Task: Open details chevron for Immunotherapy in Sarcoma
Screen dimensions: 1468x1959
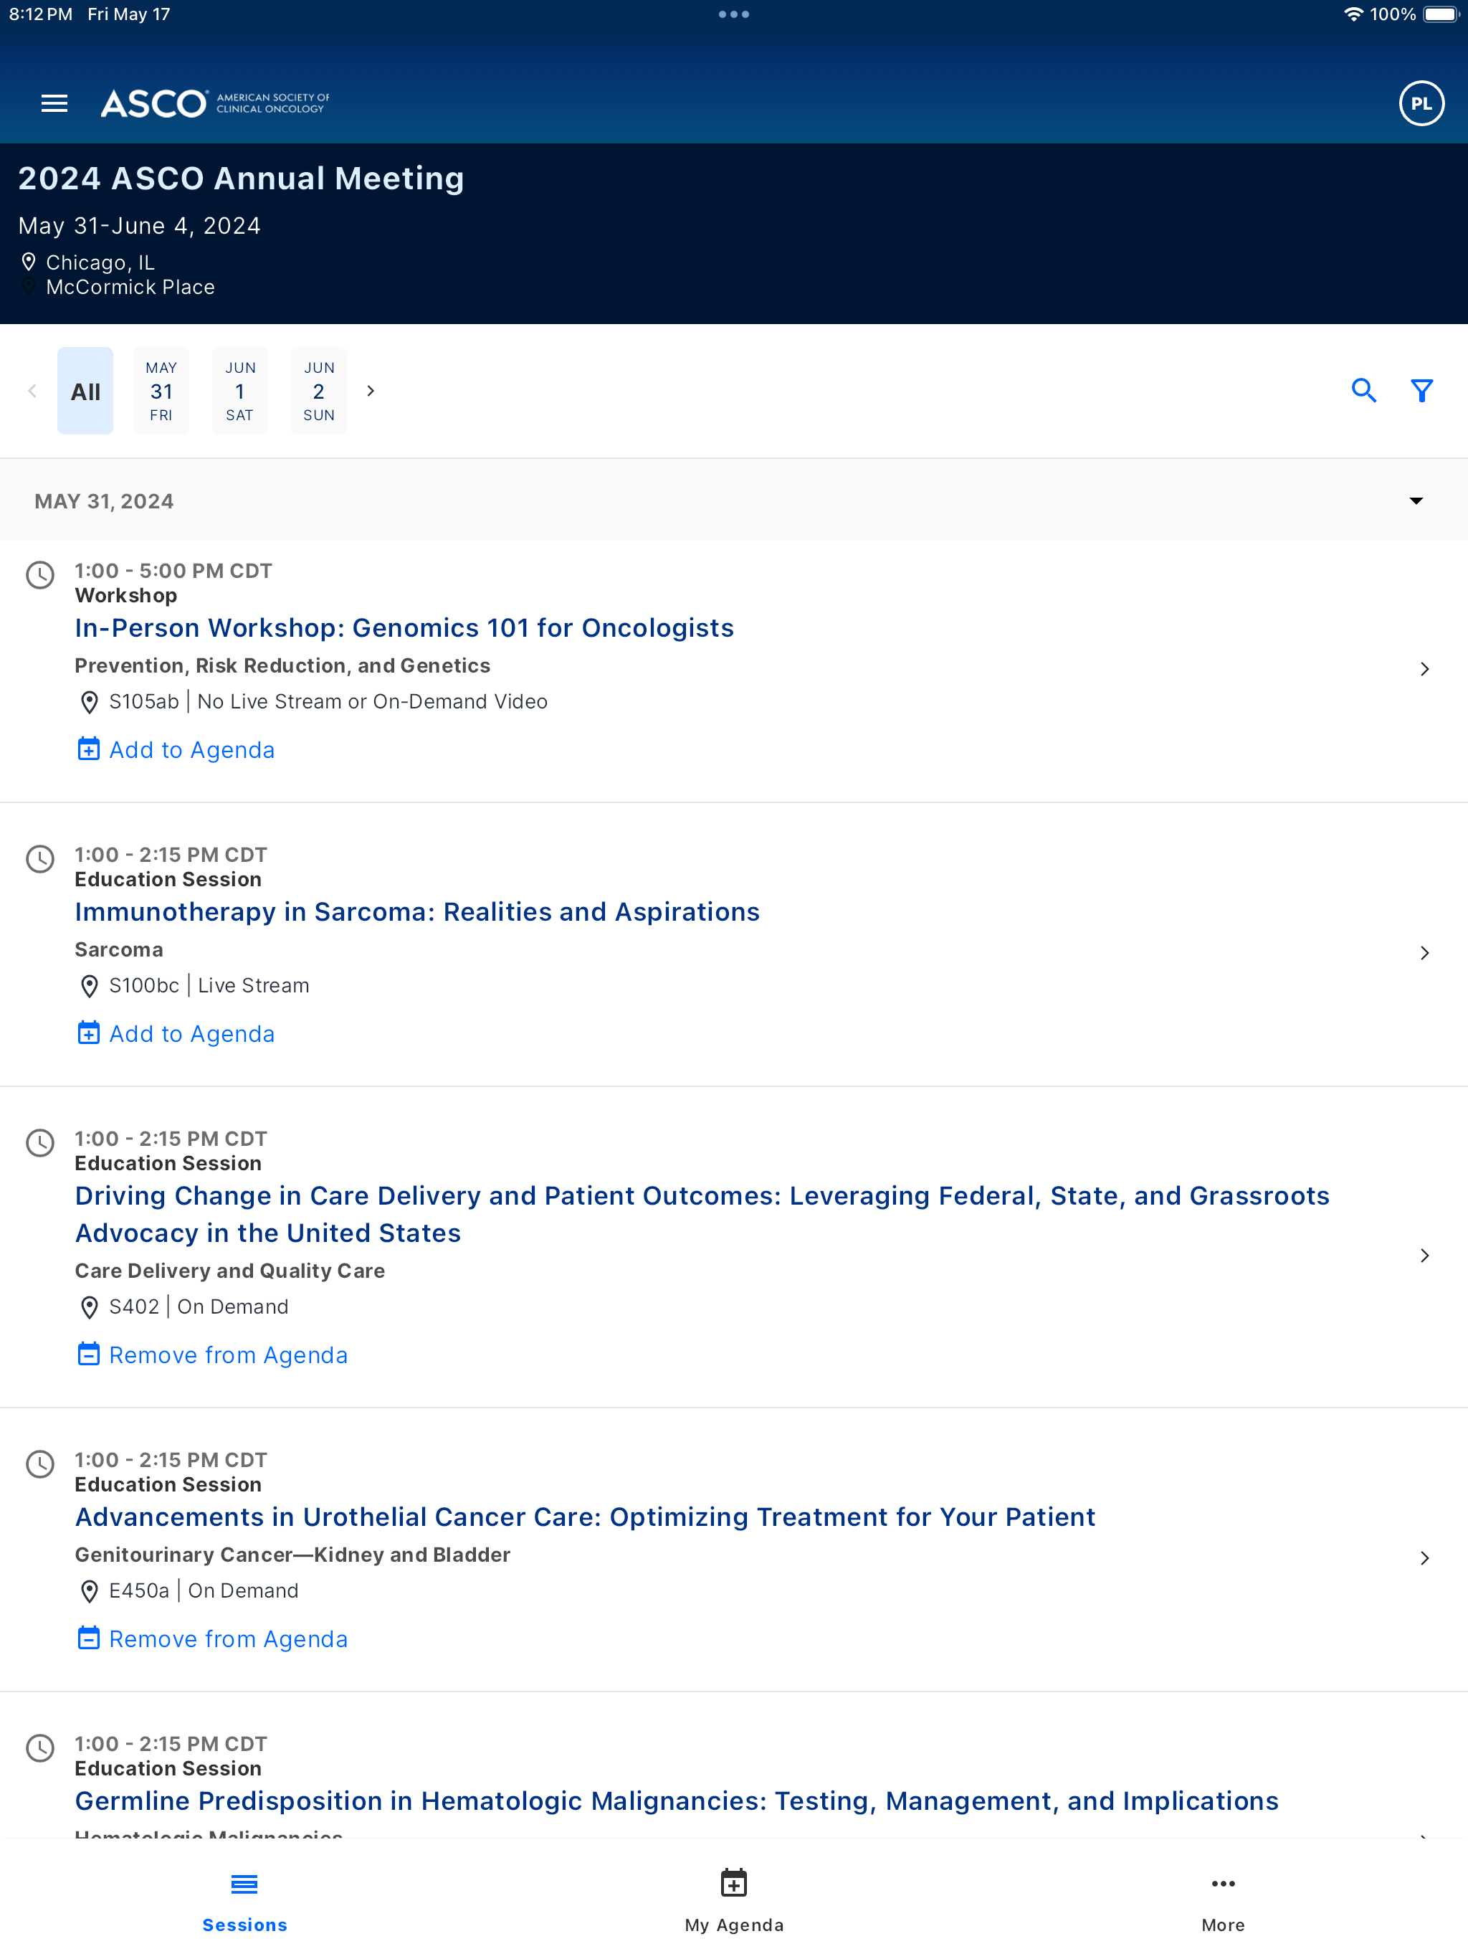Action: 1424,953
